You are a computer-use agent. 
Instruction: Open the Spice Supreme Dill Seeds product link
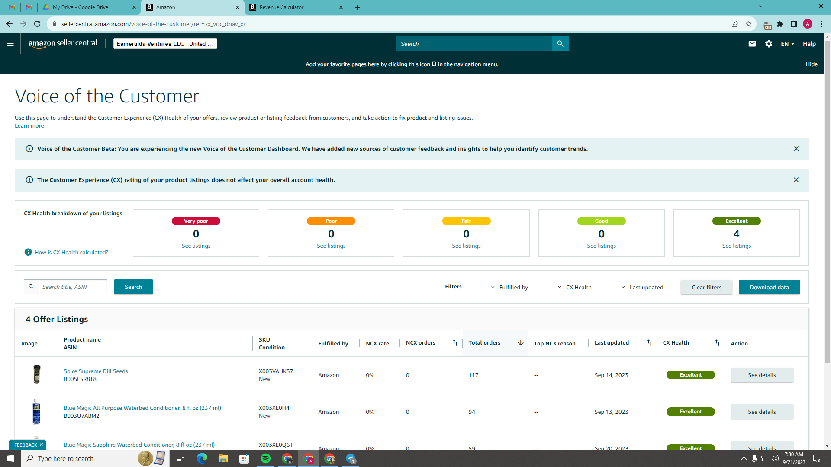pyautogui.click(x=96, y=371)
